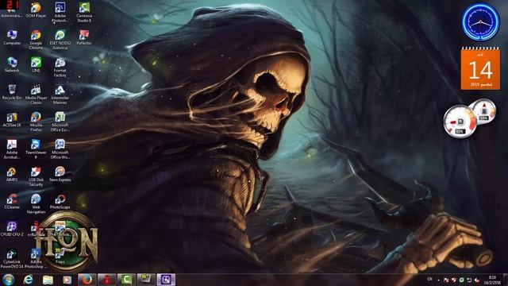Open the Microsoft Office Word shortcut
The width and height of the screenshot is (508, 286).
[60, 149]
